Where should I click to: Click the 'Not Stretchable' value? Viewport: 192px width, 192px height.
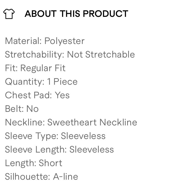101,55
